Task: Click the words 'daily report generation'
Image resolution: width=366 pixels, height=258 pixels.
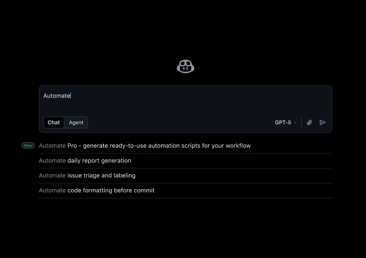Action: pyautogui.click(x=99, y=160)
